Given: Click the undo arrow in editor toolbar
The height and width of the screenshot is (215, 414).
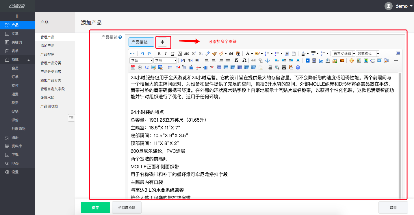Looking at the screenshot, I should point(142,54).
